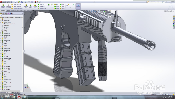The height and width of the screenshot is (99, 175).
Task: Open the FeatureManager design tree tab icon
Action: click(1, 14)
